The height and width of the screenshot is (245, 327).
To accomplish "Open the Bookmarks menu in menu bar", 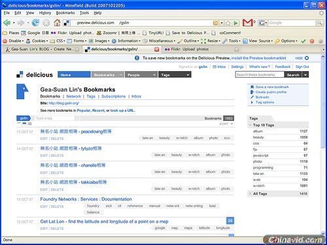I will [65, 13].
